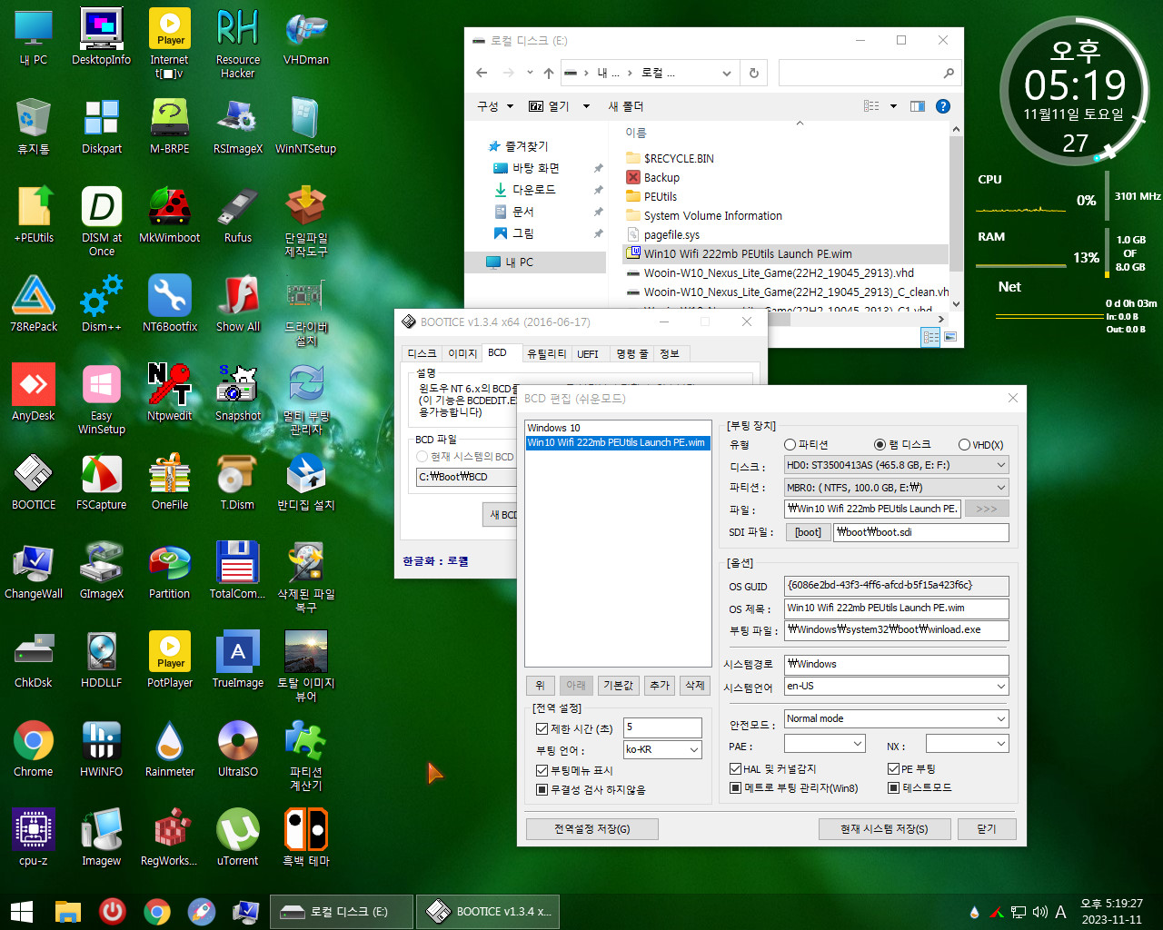This screenshot has width=1163, height=930.
Task: Toggle HAL 및 커널감지 checkbox
Action: [x=735, y=768]
